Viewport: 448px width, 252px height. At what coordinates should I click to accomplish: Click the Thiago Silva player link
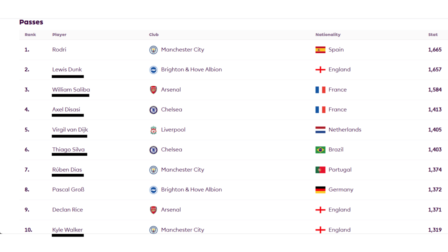pos(68,150)
